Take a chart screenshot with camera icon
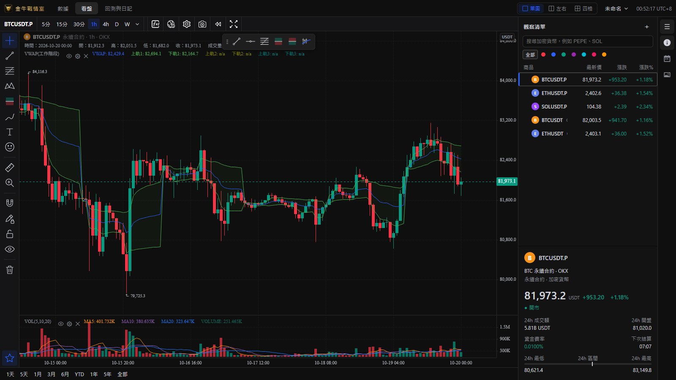 (x=202, y=24)
